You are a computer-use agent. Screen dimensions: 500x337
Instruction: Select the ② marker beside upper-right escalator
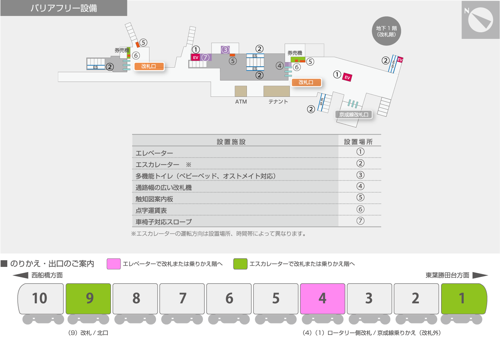click(x=386, y=60)
